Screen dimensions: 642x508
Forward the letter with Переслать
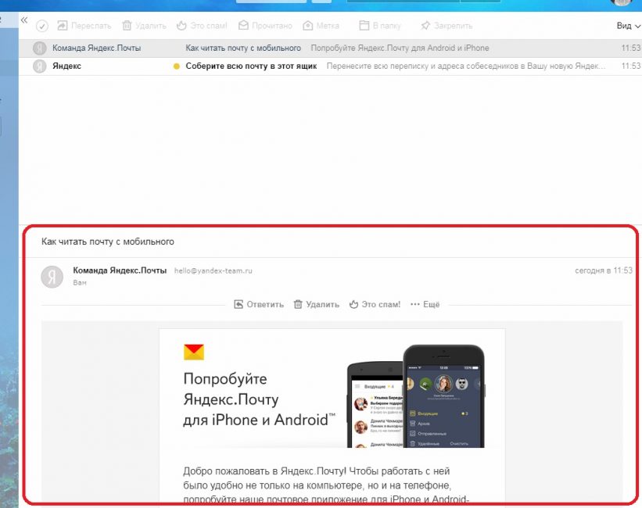point(84,26)
